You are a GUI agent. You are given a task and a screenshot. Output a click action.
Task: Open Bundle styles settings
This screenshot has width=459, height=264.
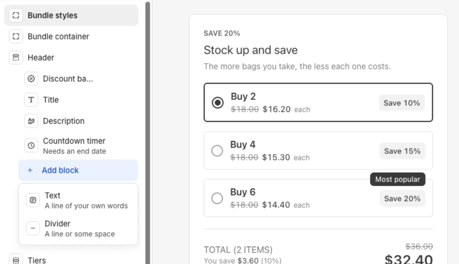tap(71, 15)
